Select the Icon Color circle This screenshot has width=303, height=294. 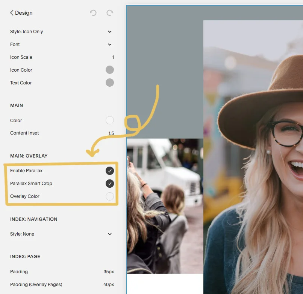coord(110,70)
